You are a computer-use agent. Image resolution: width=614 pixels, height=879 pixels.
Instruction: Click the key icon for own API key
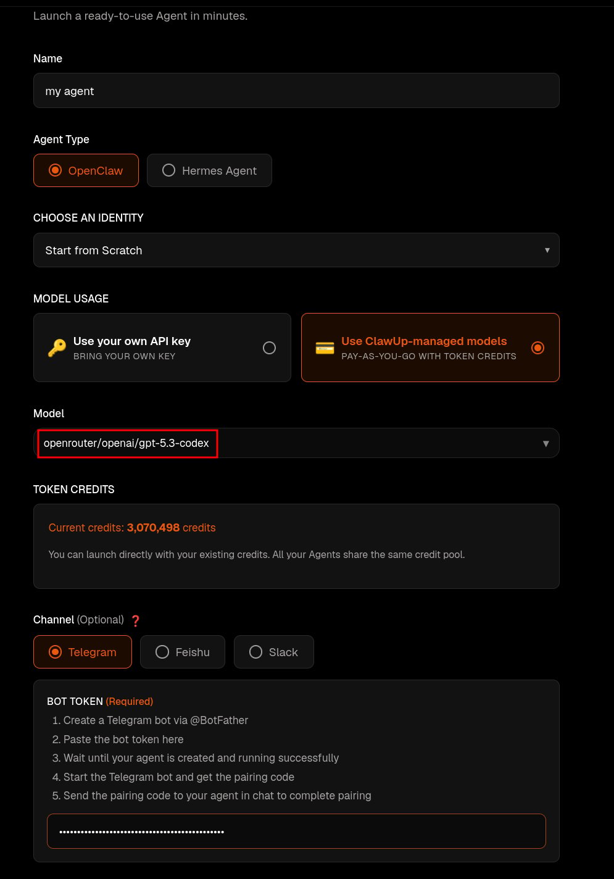57,348
